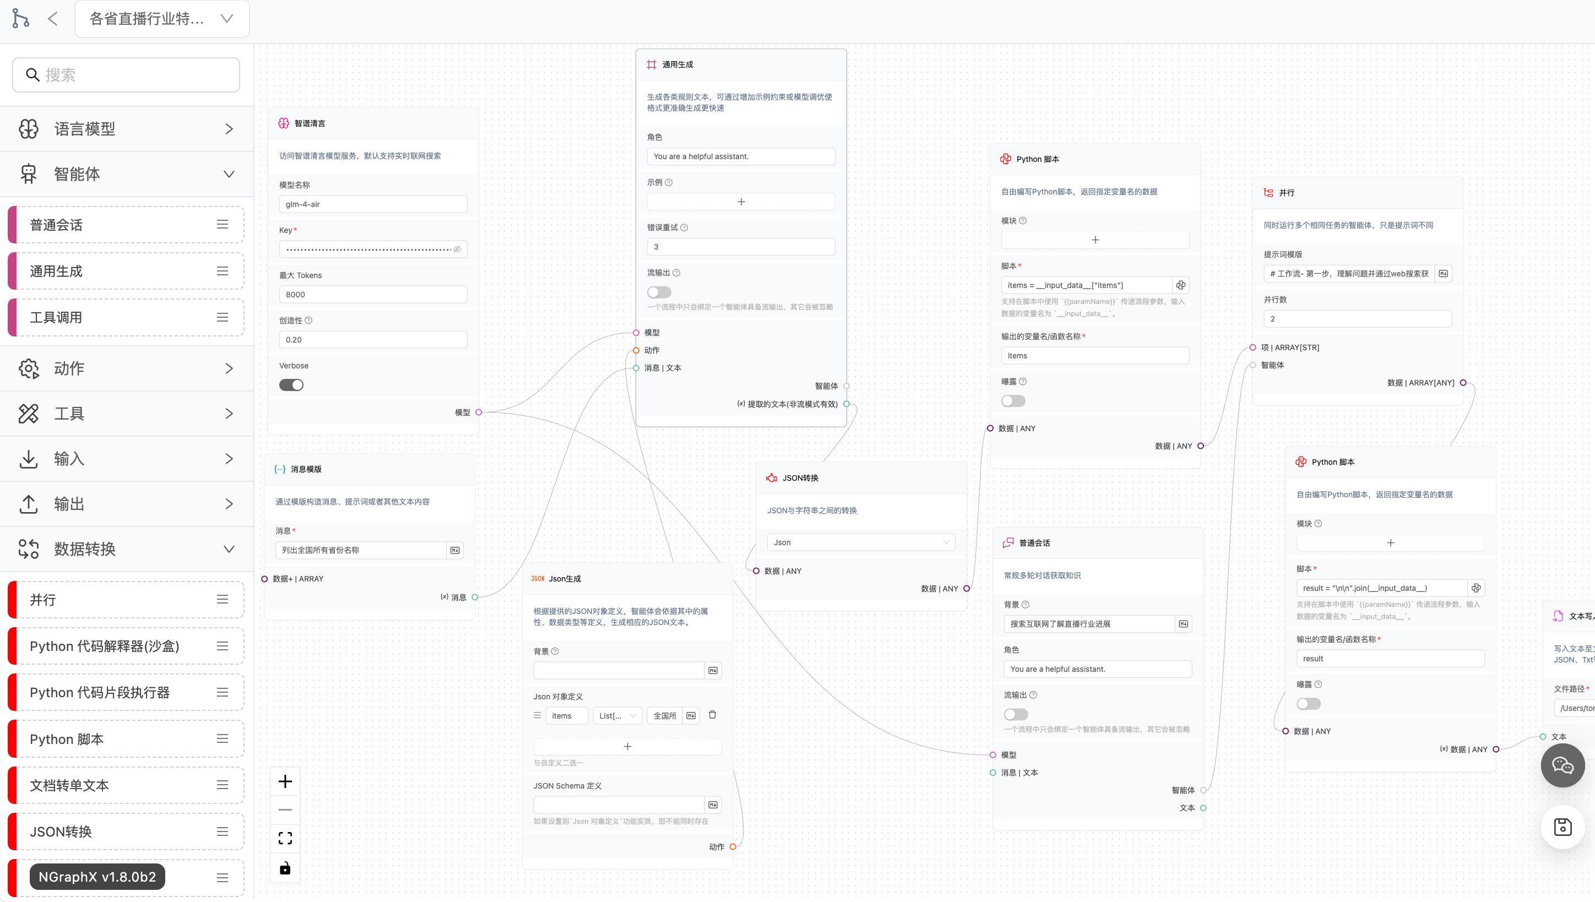Select the 工具调用 sidebar item
The width and height of the screenshot is (1595, 902).
(126, 318)
